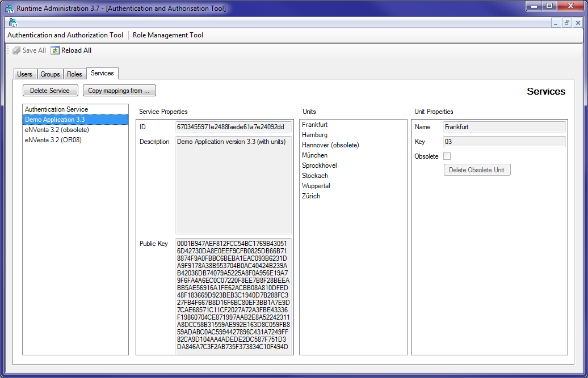Click the Copy mappings from button
588x378 pixels.
(x=119, y=90)
